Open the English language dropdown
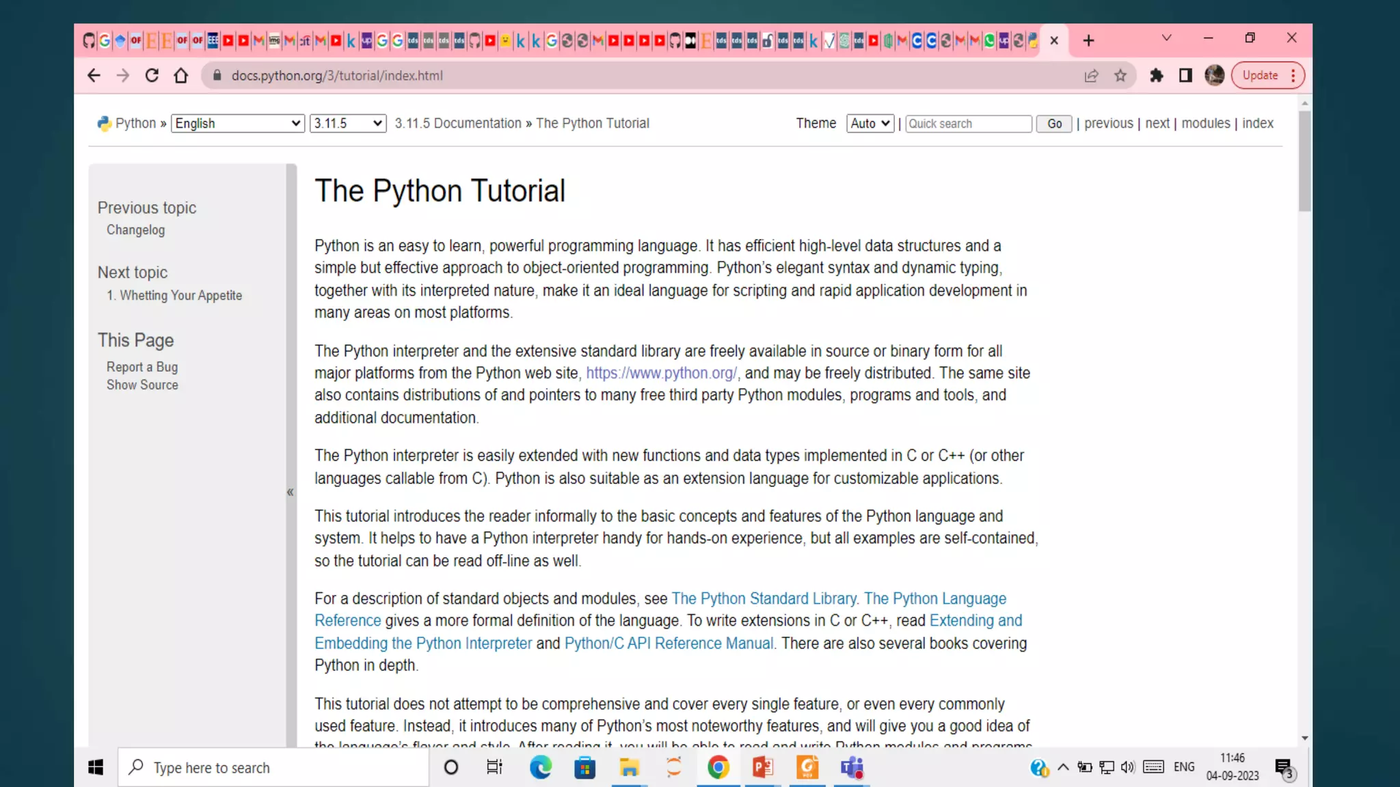 click(237, 124)
